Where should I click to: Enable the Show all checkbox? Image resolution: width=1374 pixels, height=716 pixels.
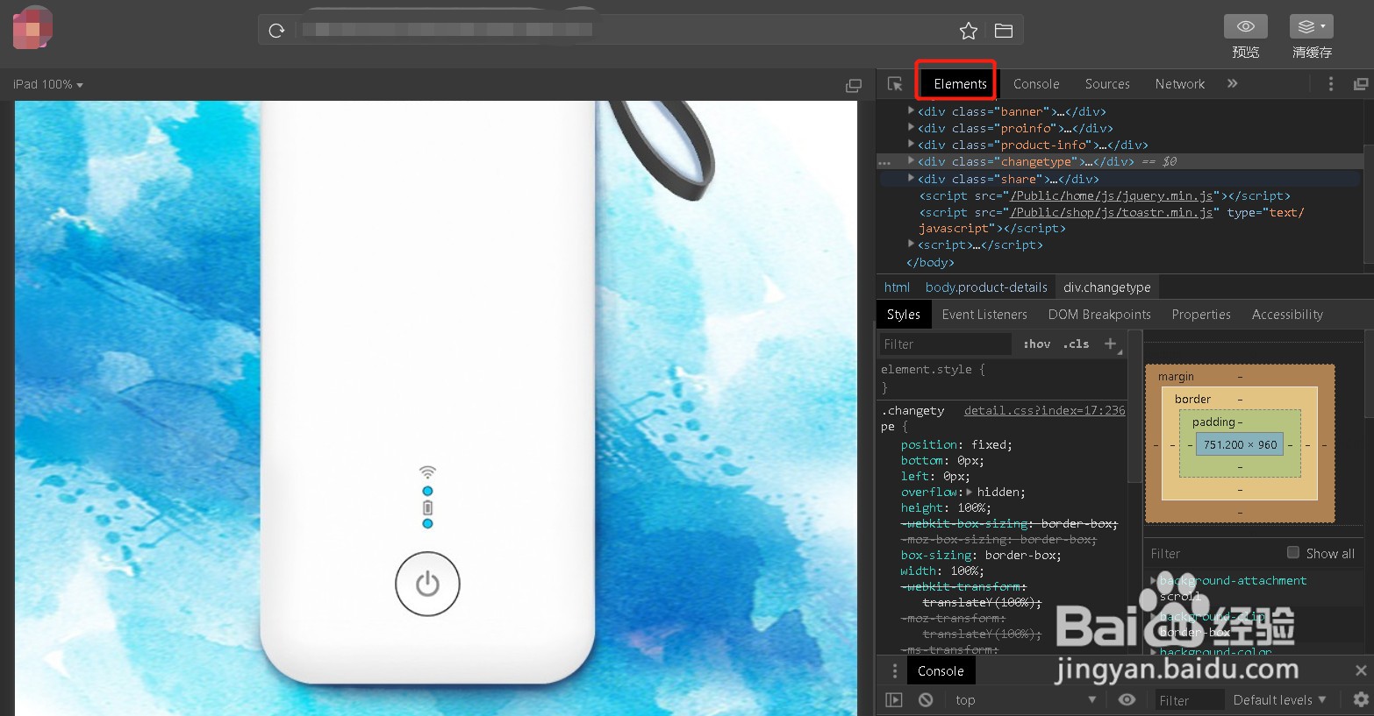(1292, 552)
